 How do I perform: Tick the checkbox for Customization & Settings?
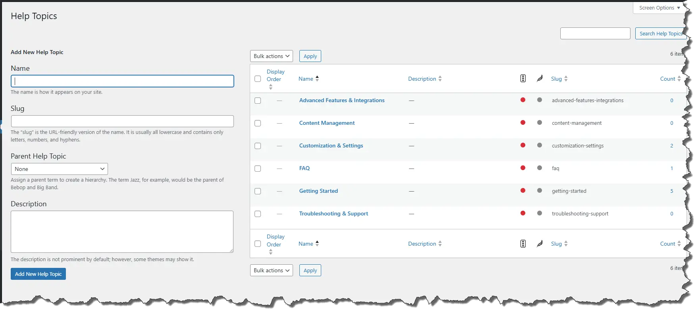(x=258, y=146)
